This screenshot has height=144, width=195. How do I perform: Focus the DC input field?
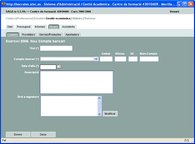tap(133, 59)
